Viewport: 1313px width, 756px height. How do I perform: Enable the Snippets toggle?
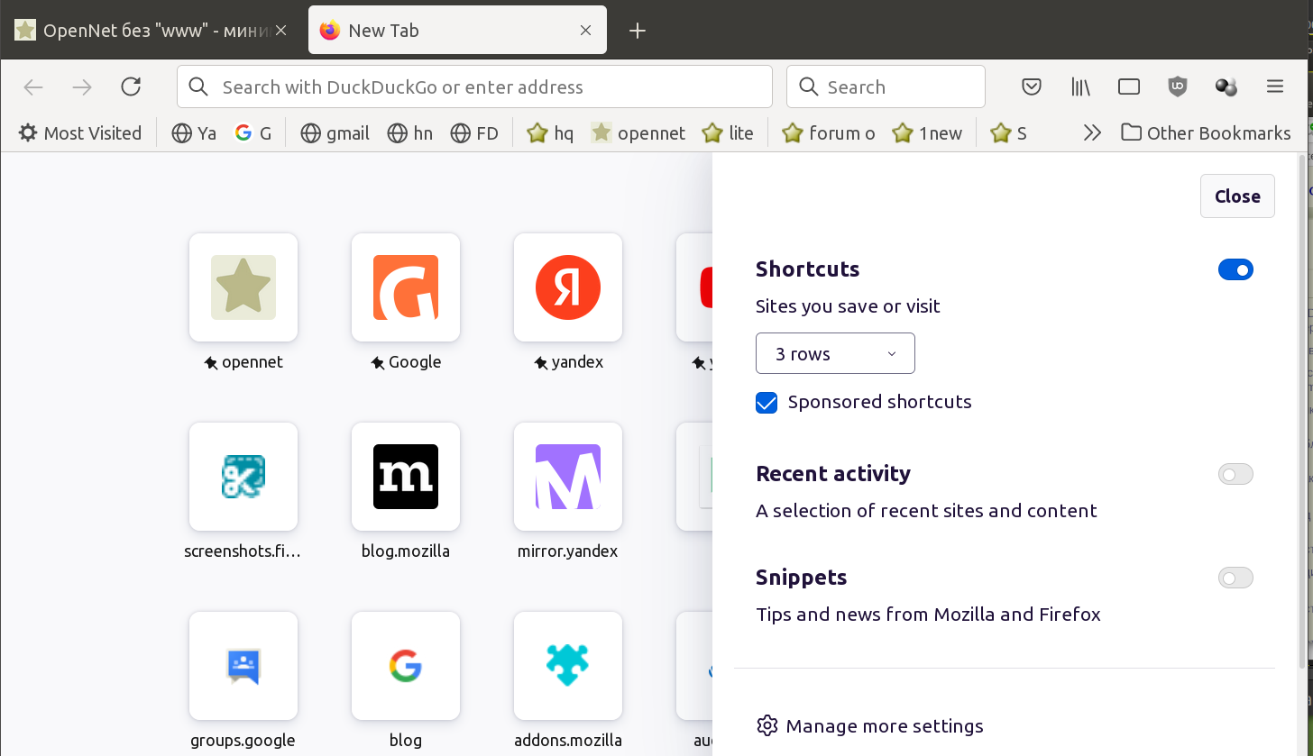click(x=1235, y=578)
